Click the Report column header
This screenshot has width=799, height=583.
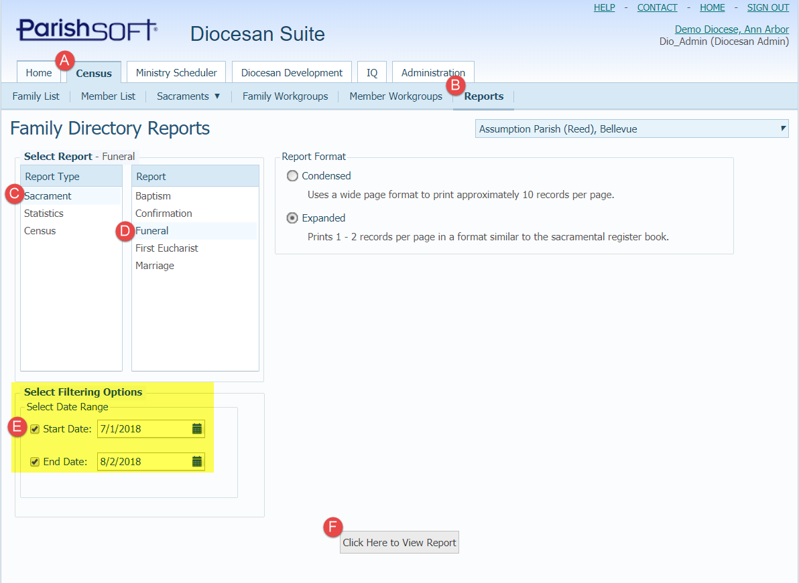point(195,176)
